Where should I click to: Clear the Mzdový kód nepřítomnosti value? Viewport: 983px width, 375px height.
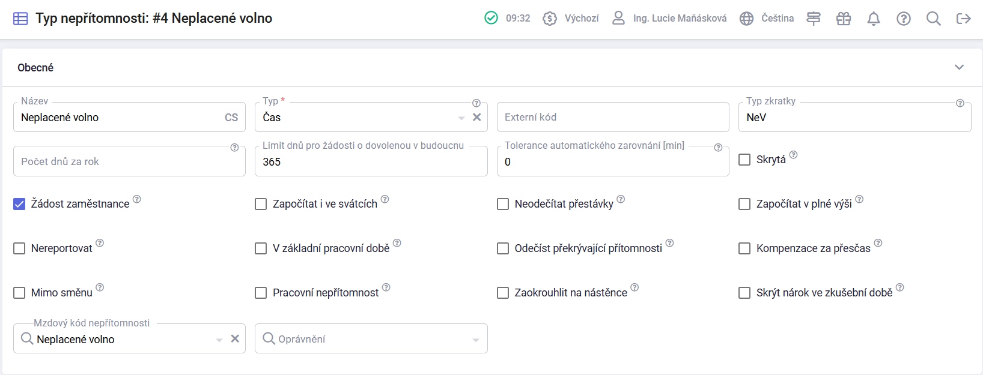235,339
